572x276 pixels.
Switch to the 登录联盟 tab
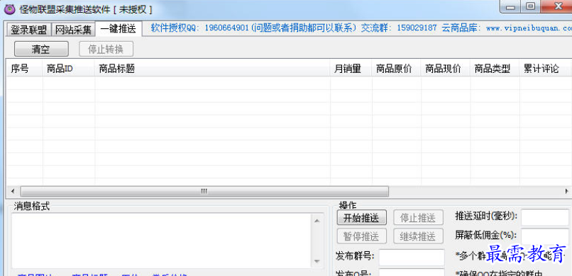pos(29,30)
